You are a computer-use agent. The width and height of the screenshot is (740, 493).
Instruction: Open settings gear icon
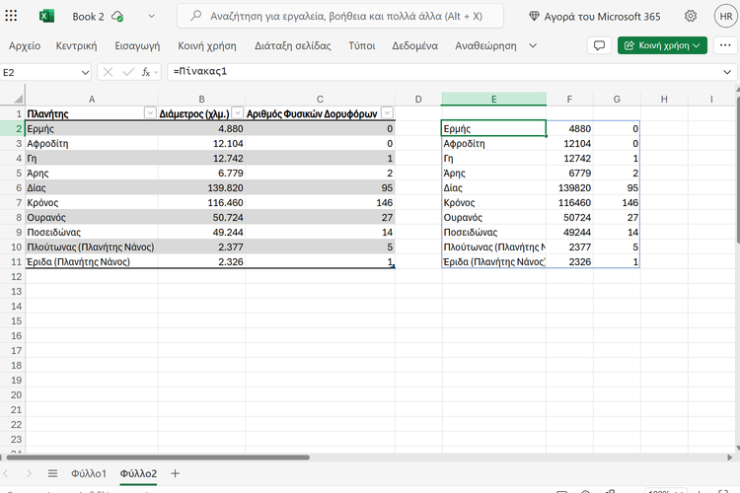coord(691,17)
